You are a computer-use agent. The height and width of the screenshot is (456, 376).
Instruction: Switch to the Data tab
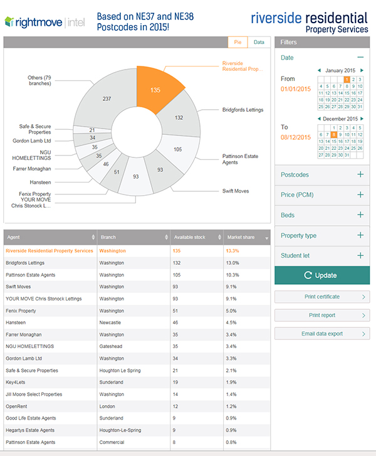pos(259,42)
